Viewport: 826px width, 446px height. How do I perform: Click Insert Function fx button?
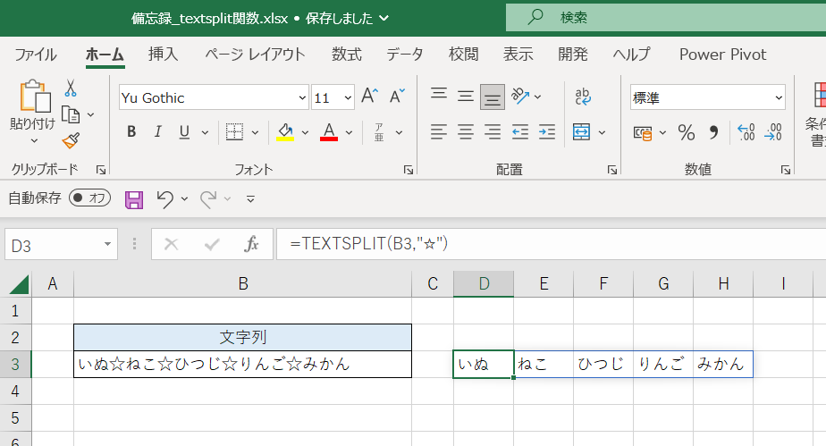(251, 244)
